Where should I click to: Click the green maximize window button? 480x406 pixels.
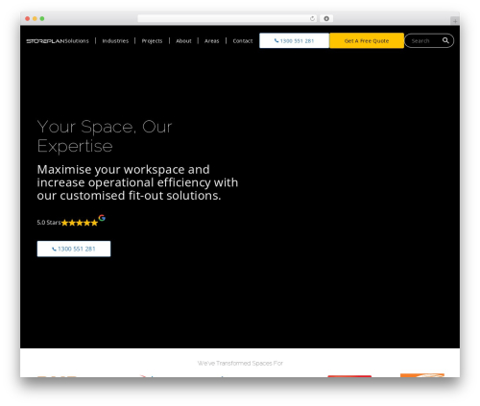(42, 18)
